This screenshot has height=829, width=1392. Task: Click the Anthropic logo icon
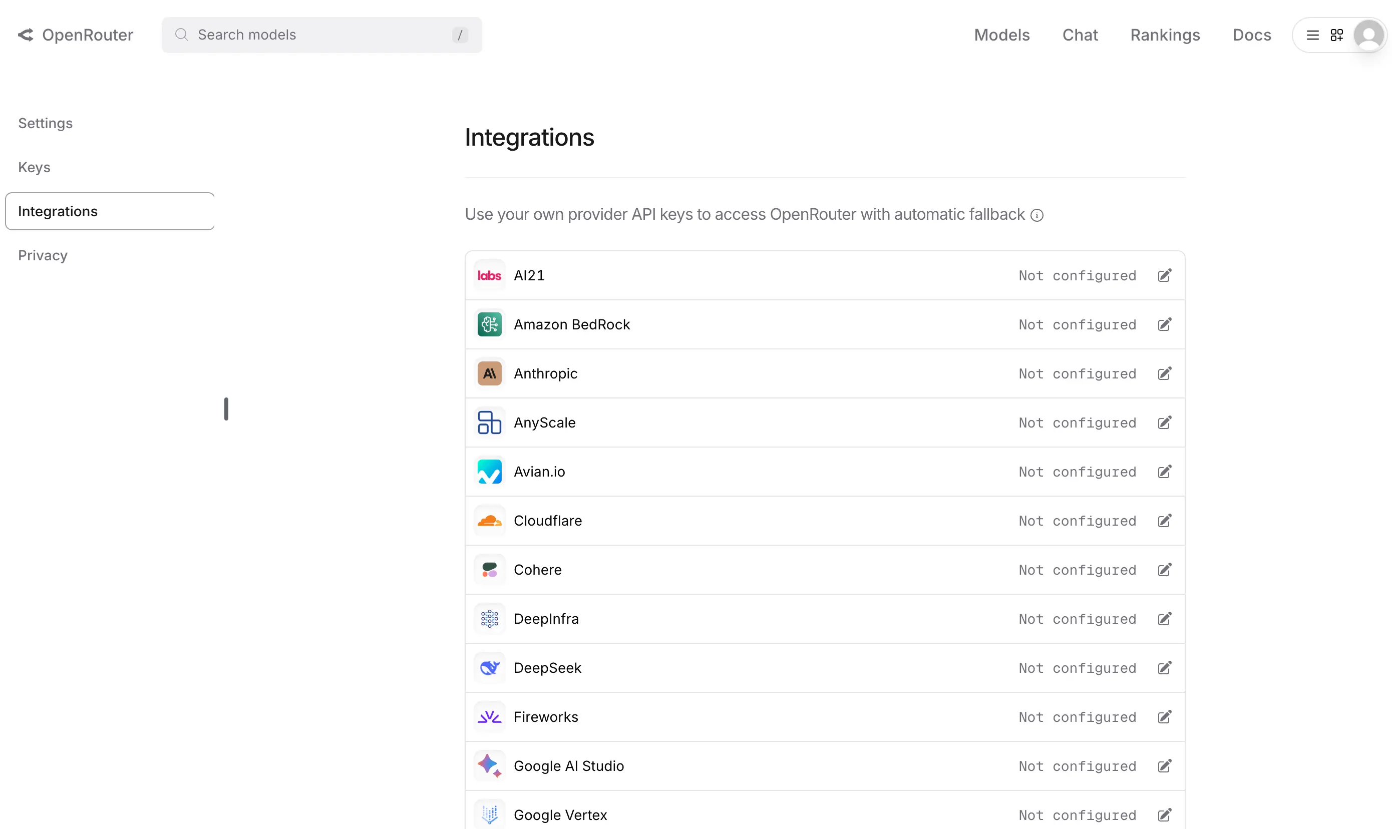tap(489, 374)
